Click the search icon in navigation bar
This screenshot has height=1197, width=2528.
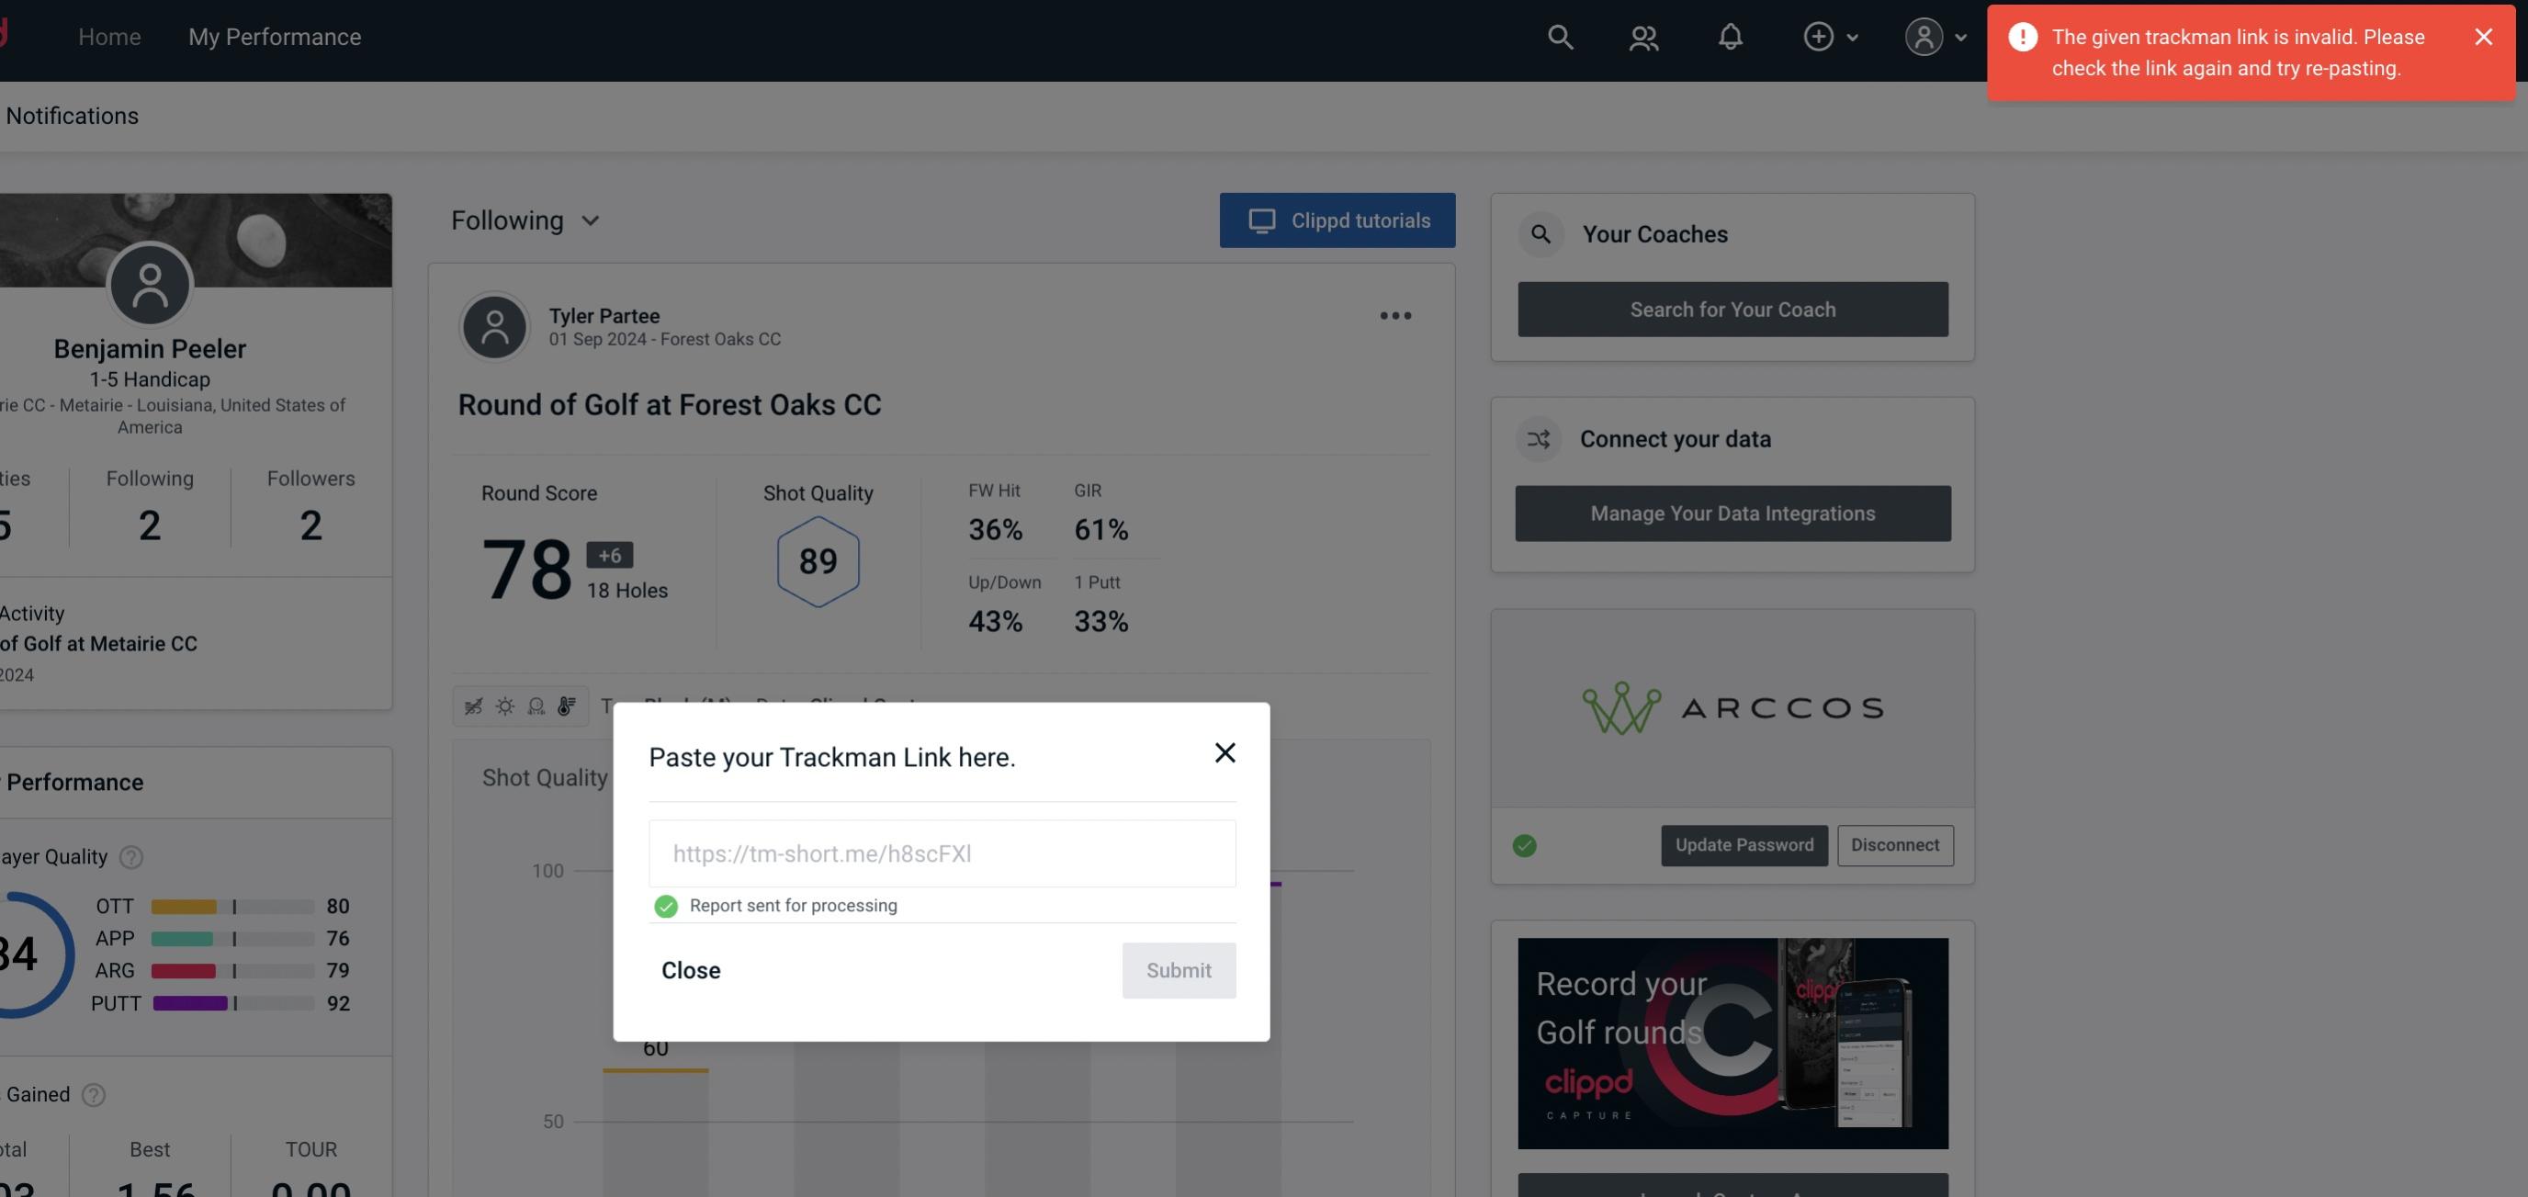pyautogui.click(x=1557, y=36)
